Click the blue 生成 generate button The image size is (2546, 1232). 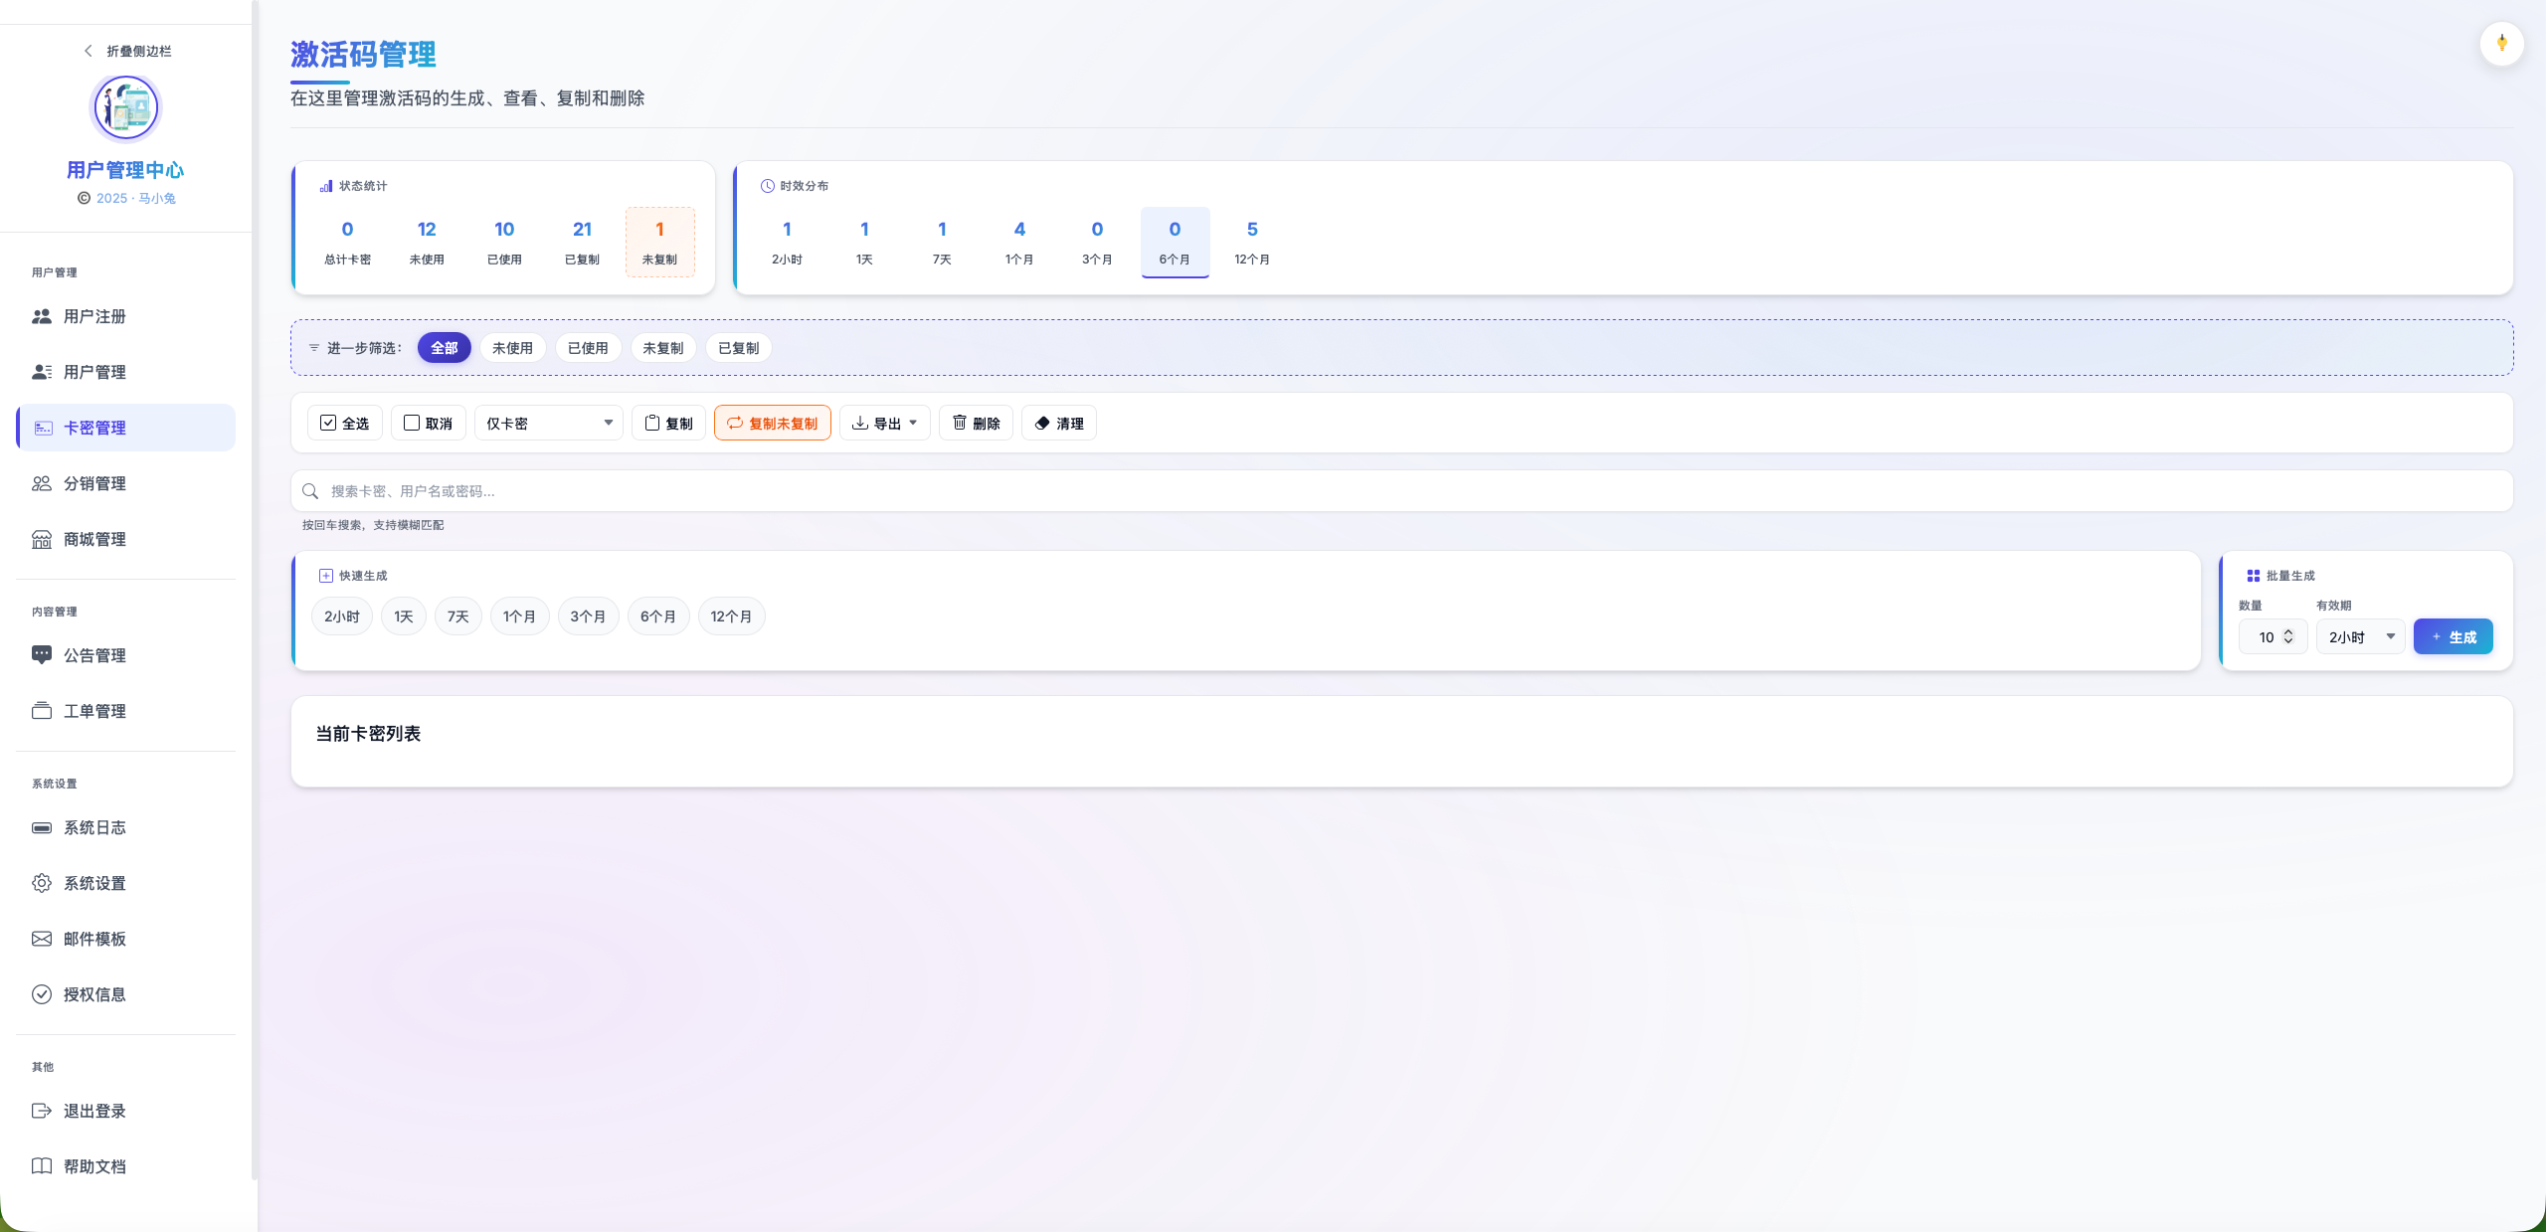click(2453, 637)
